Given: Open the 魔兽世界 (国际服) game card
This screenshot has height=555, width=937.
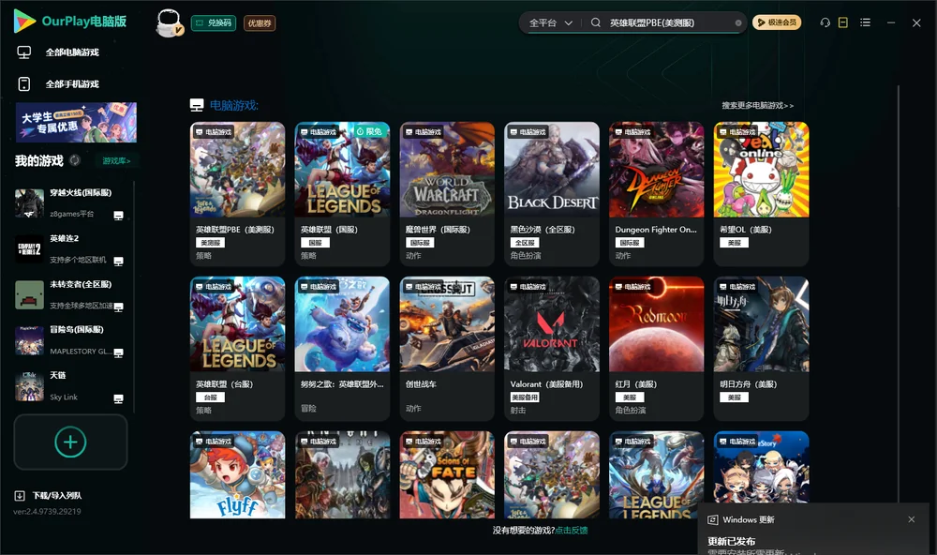Looking at the screenshot, I should coord(447,194).
